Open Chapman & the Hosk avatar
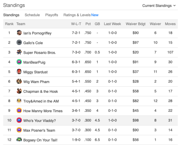Screen dimensions: 179x145 click(19, 91)
